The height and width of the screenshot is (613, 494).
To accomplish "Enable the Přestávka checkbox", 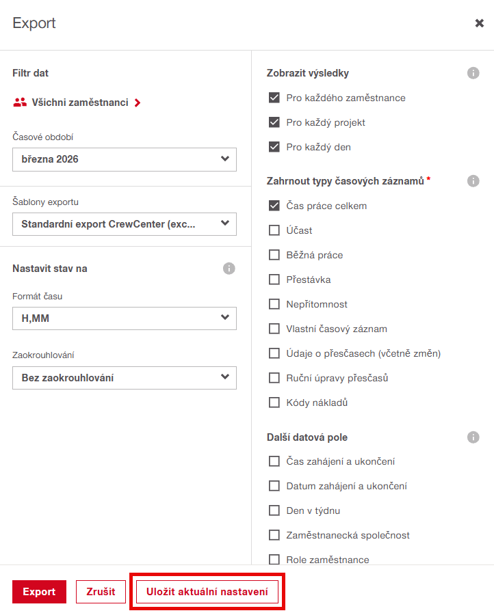I will (x=274, y=280).
